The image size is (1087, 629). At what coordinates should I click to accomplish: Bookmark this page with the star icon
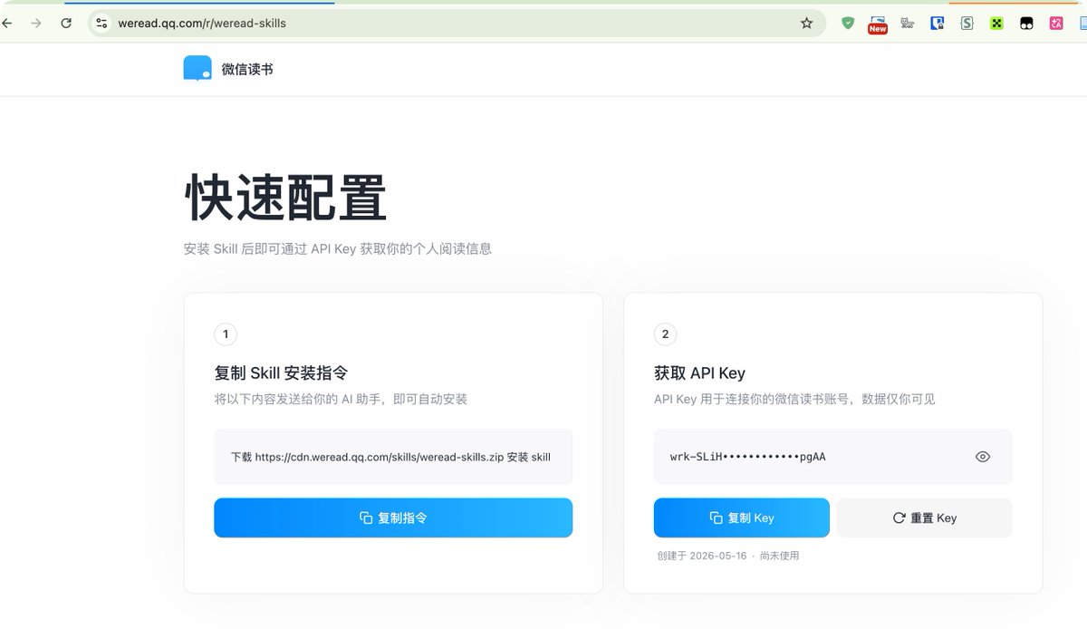[806, 24]
